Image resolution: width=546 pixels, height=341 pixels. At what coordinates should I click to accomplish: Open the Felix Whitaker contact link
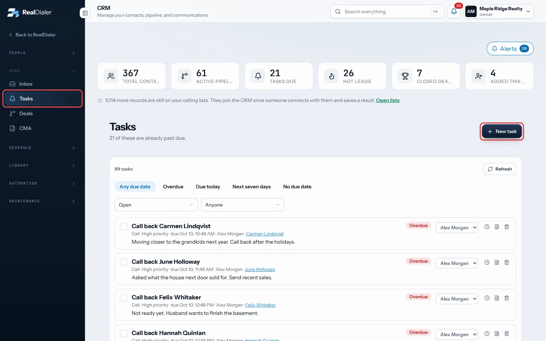[x=260, y=305]
